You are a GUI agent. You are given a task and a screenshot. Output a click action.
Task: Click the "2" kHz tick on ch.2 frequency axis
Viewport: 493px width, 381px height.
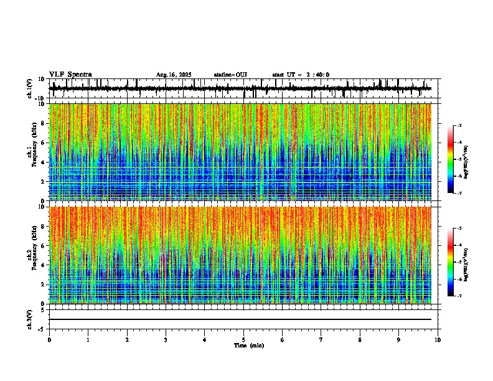coord(42,285)
